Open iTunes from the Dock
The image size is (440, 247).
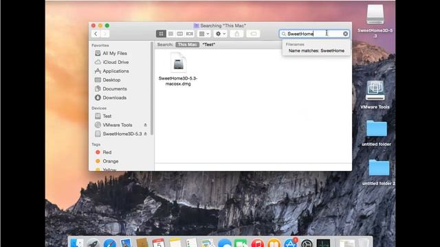coord(257,243)
